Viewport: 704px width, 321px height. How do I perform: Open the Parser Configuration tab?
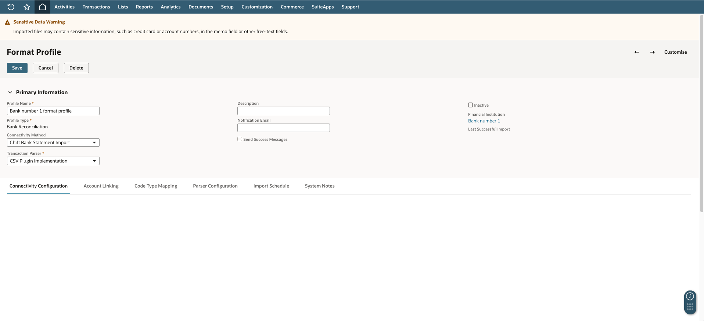point(215,186)
